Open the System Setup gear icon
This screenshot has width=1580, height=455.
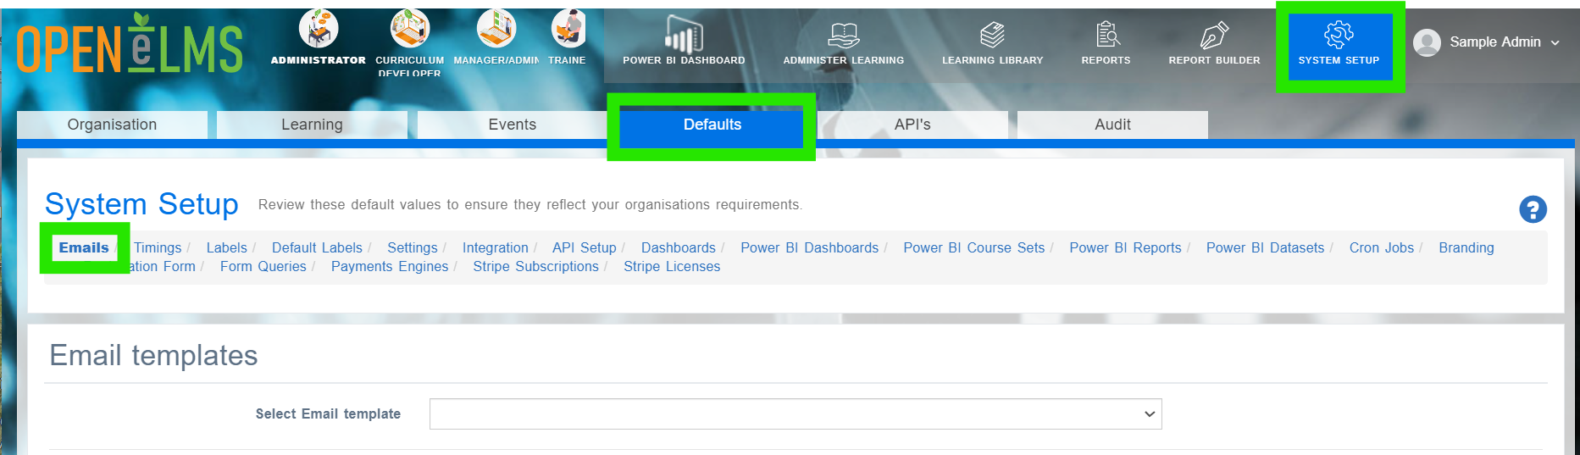1339,35
